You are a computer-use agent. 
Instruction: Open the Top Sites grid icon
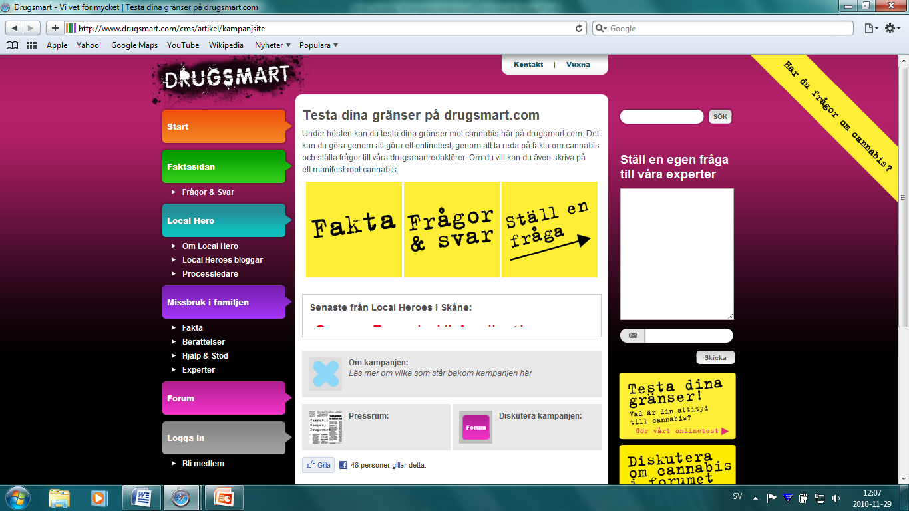coord(32,45)
